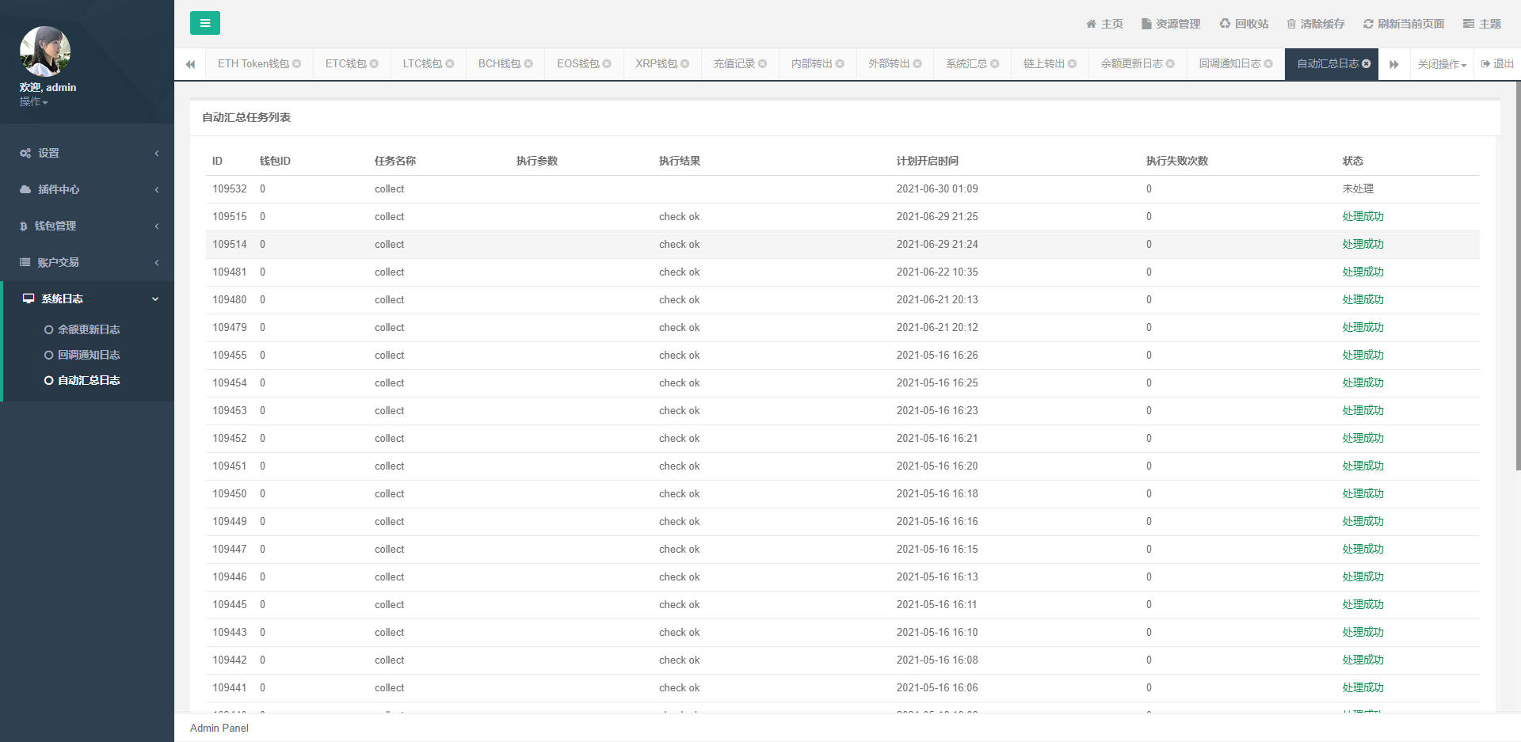1521x742 pixels.
Task: Expand the 账户交易 sidebar menu
Action: 59,262
